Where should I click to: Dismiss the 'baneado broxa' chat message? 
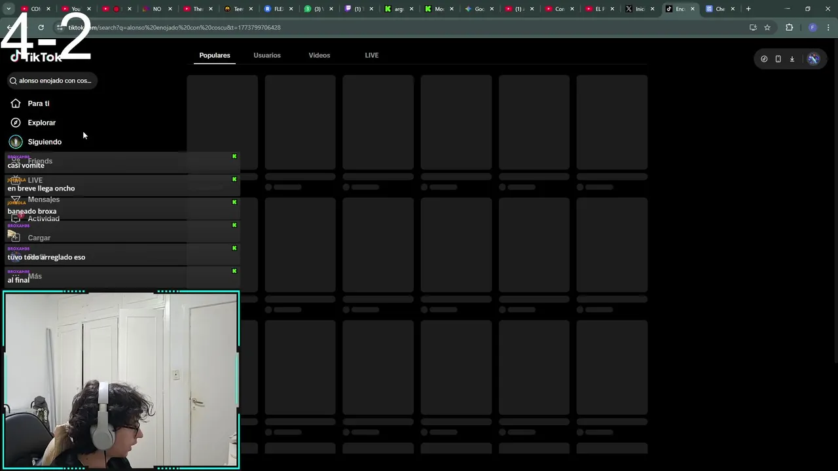(234, 202)
